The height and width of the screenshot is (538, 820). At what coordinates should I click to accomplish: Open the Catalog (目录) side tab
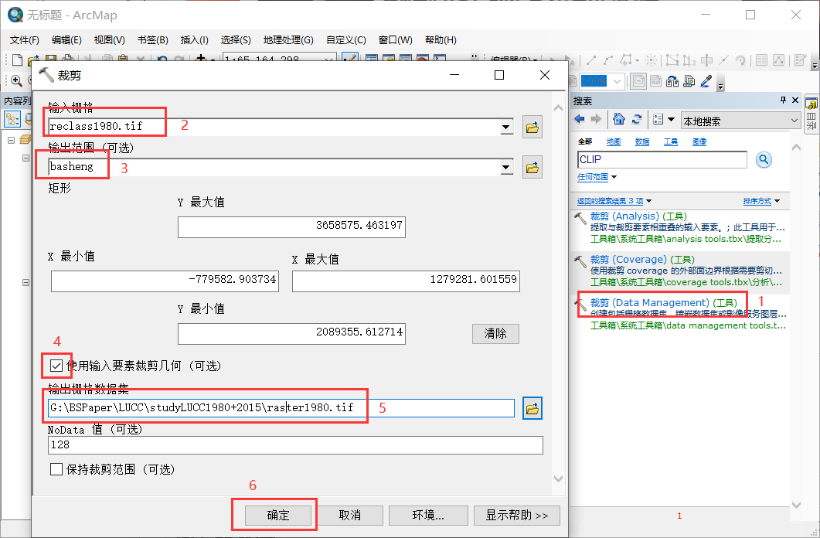tap(811, 112)
